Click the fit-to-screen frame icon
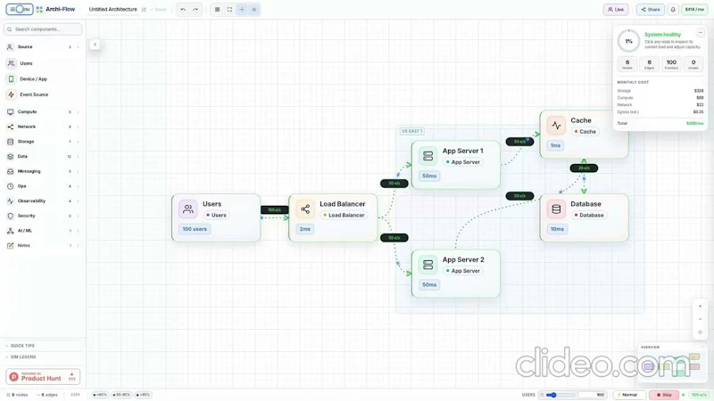 [x=229, y=10]
